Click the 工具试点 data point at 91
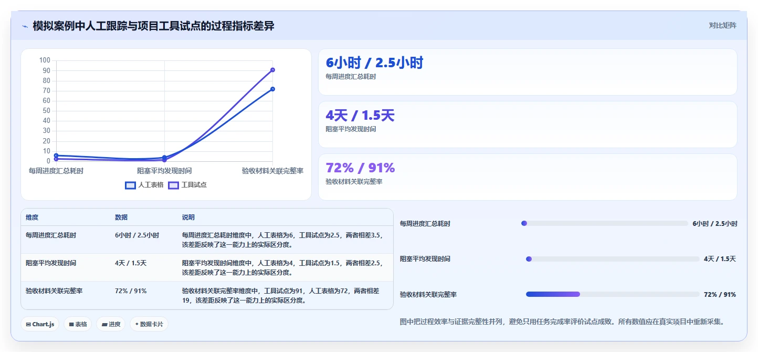758x352 pixels. coord(272,70)
